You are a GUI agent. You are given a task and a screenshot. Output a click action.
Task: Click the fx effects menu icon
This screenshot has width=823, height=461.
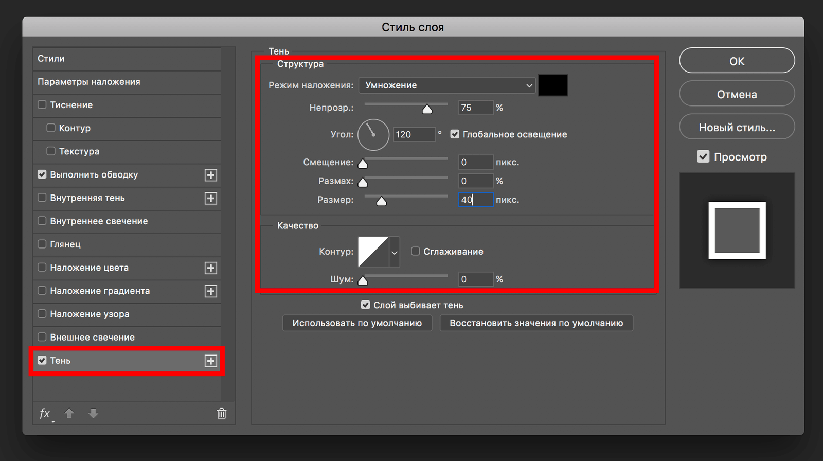45,414
